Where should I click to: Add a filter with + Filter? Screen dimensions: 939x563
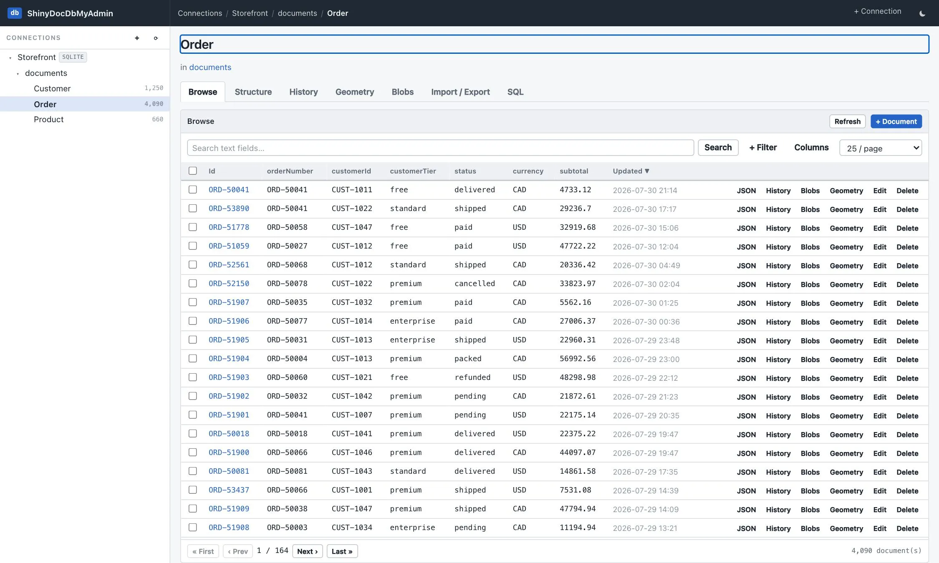click(763, 148)
